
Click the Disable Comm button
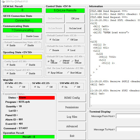pos(32,36)
